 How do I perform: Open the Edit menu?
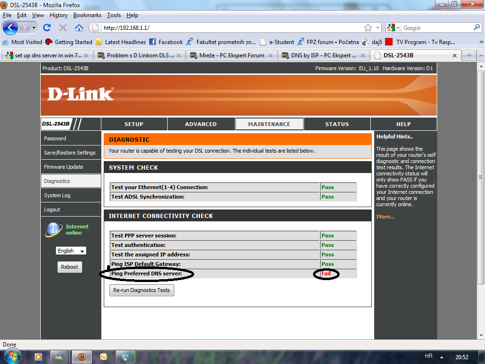point(22,15)
